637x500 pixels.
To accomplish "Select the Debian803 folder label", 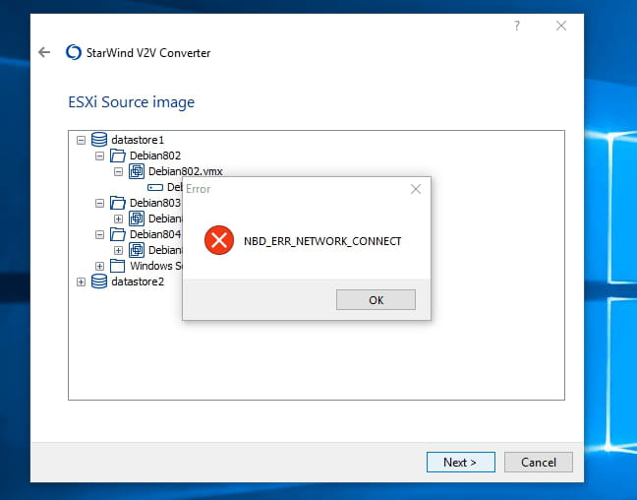I will tap(155, 203).
